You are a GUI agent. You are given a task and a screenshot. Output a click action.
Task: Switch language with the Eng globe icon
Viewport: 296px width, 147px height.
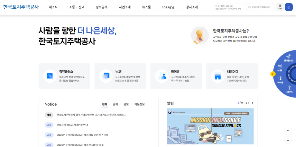click(280, 7)
